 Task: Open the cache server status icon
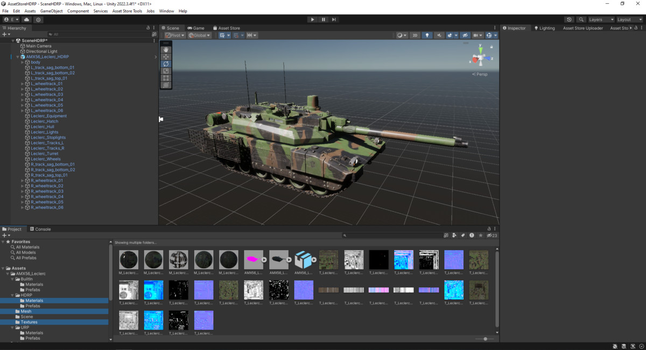[623, 346]
